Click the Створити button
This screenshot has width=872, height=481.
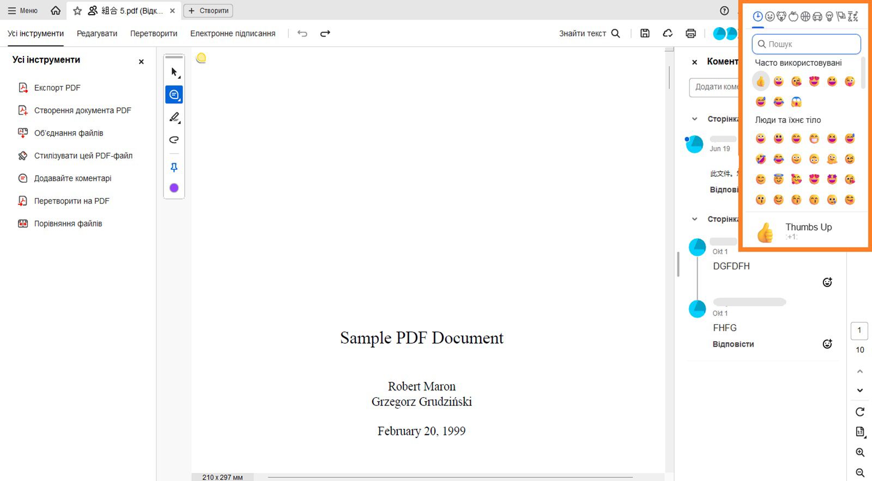[x=208, y=10]
